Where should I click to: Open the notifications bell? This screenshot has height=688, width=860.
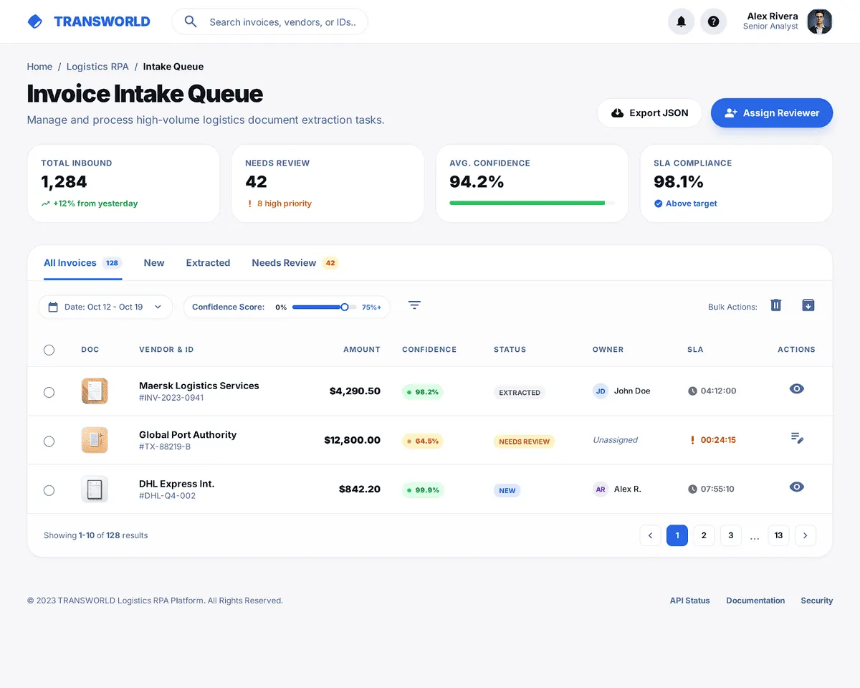pos(681,21)
